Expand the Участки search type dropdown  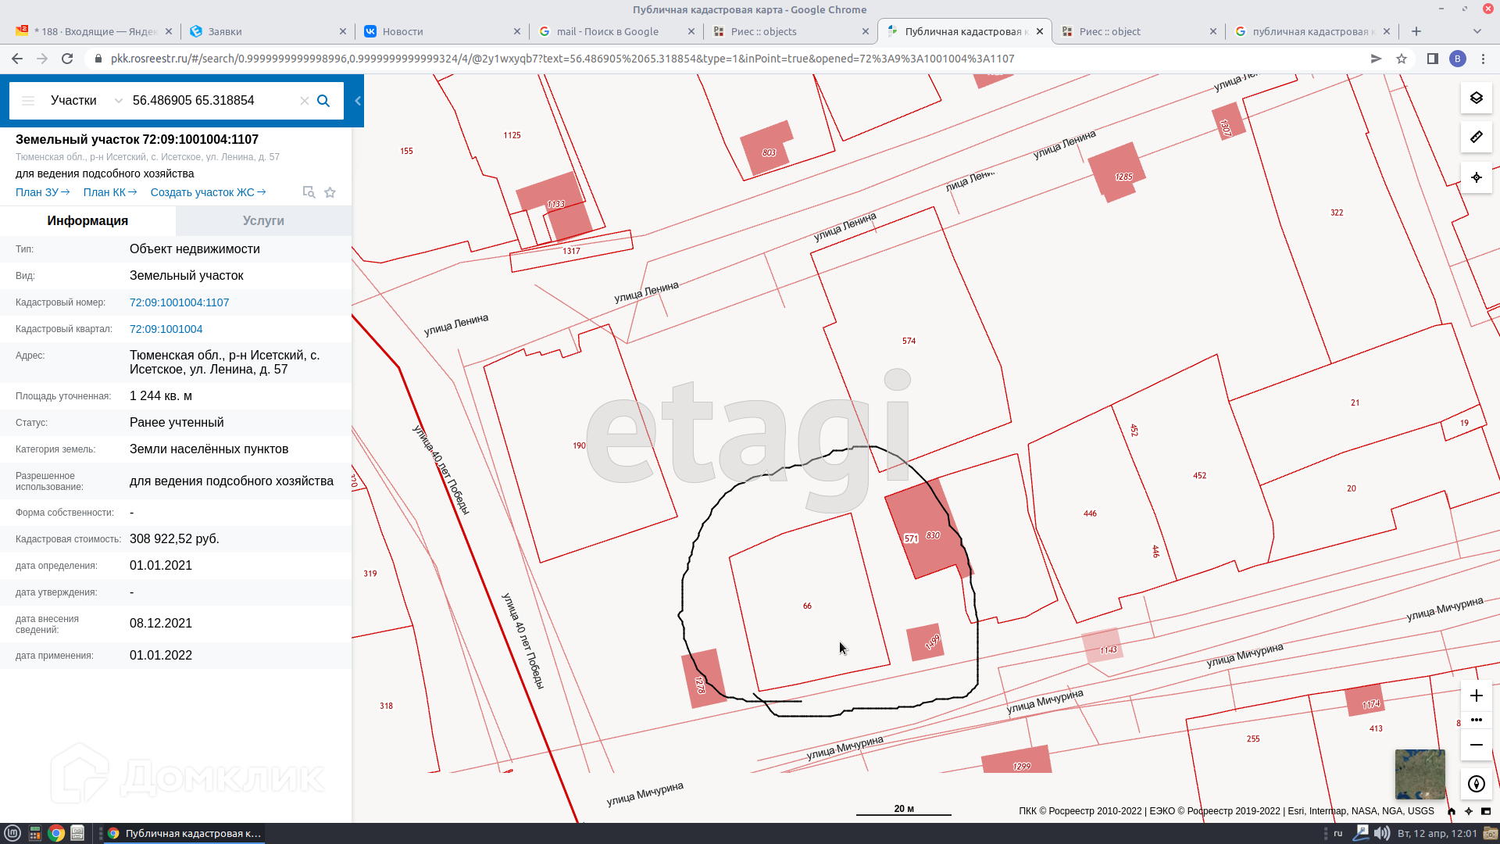tap(118, 101)
